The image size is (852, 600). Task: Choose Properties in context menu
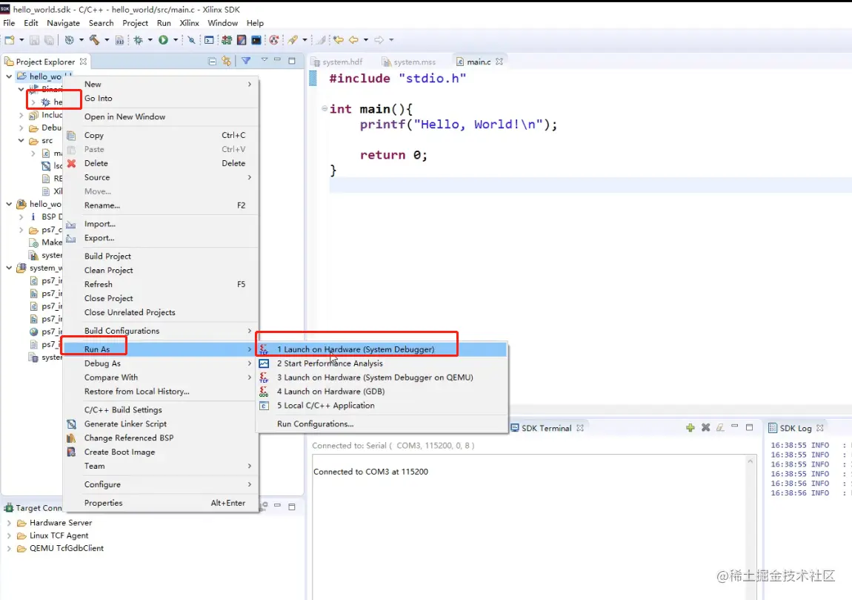(x=103, y=503)
